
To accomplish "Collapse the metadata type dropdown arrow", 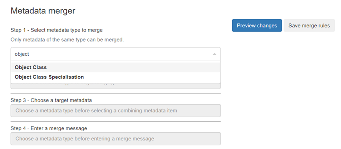I will click(214, 54).
